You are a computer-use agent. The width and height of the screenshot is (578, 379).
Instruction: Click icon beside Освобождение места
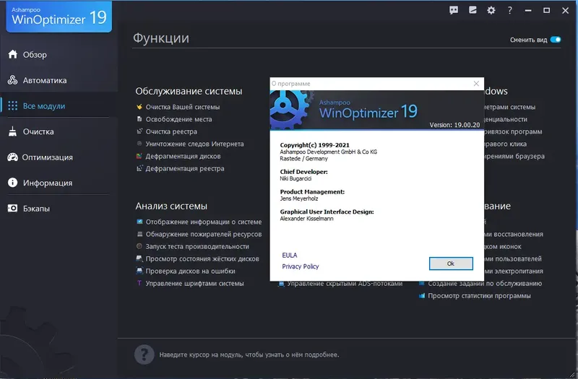point(139,119)
